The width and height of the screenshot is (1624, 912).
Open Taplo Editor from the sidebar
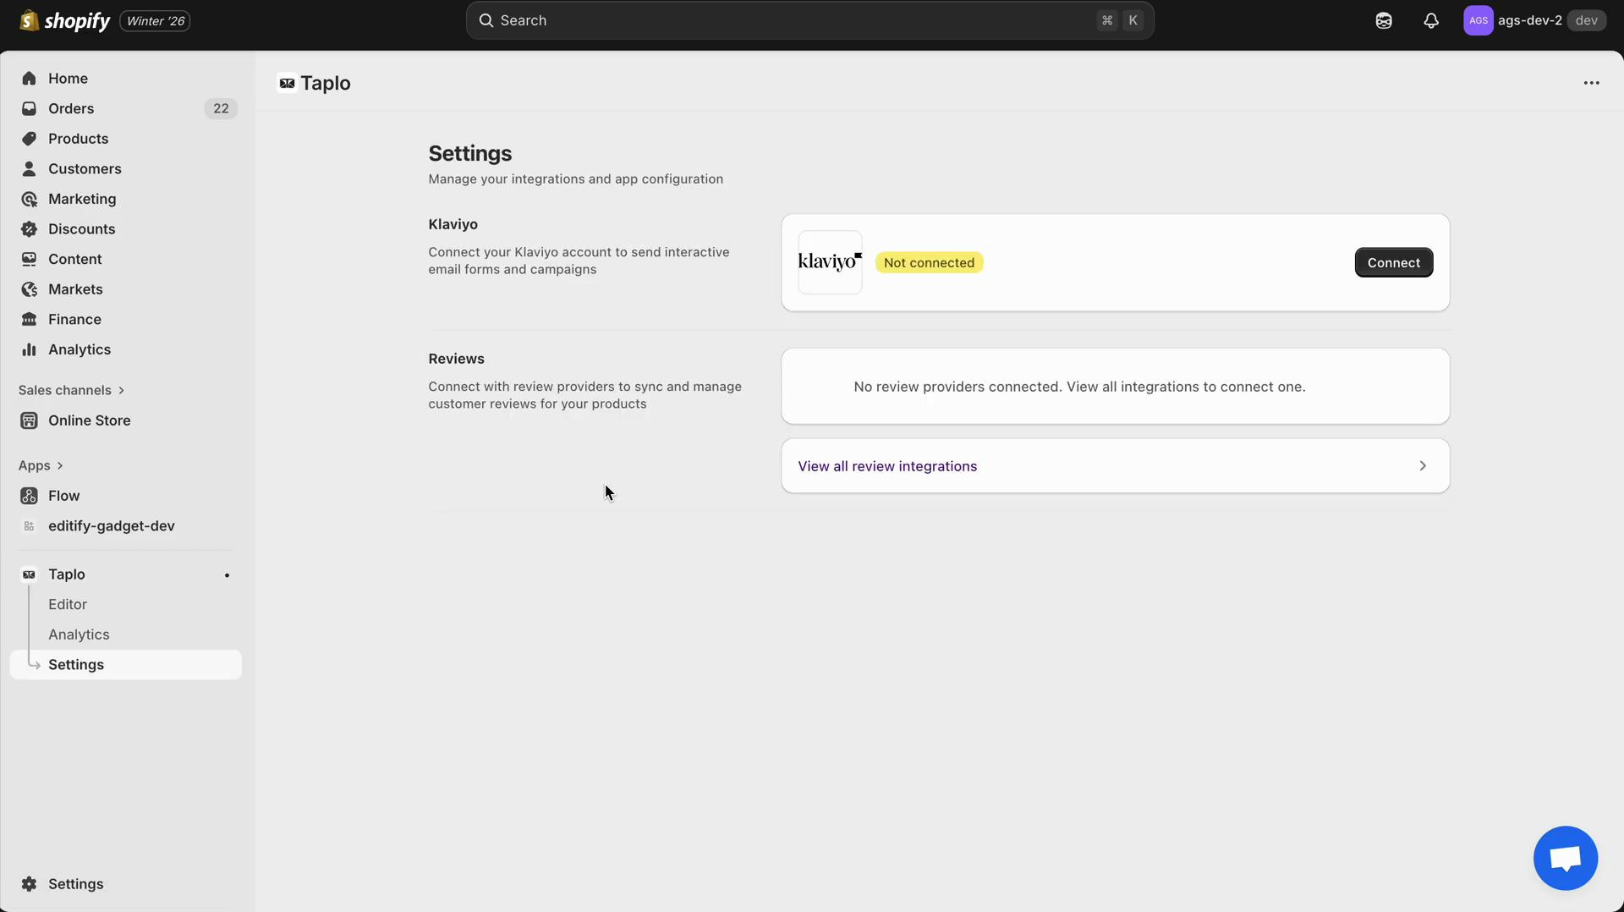click(x=68, y=604)
